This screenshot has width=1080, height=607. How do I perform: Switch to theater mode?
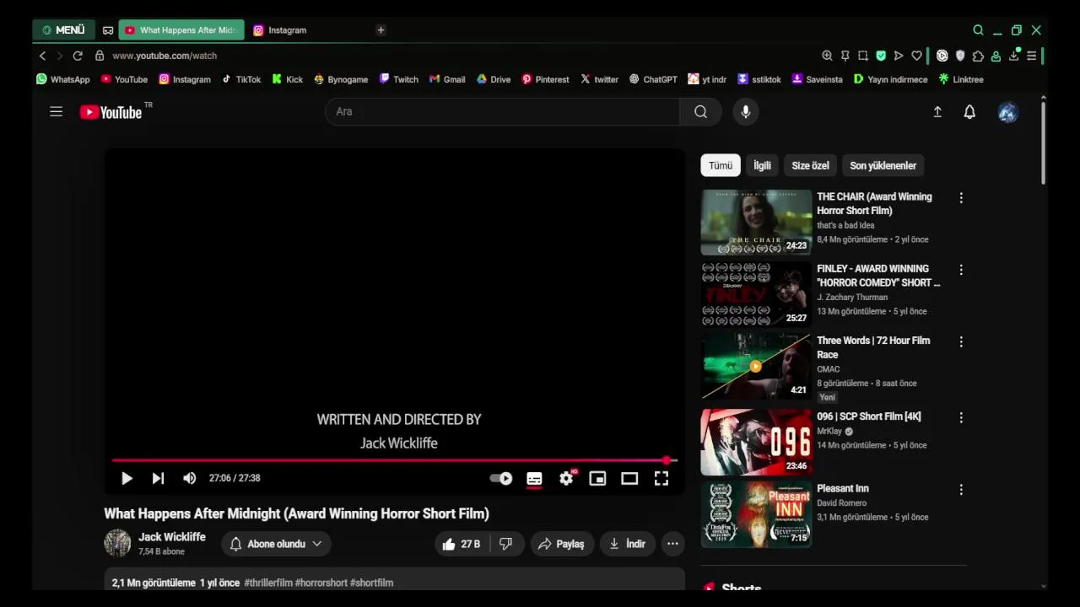coord(629,478)
